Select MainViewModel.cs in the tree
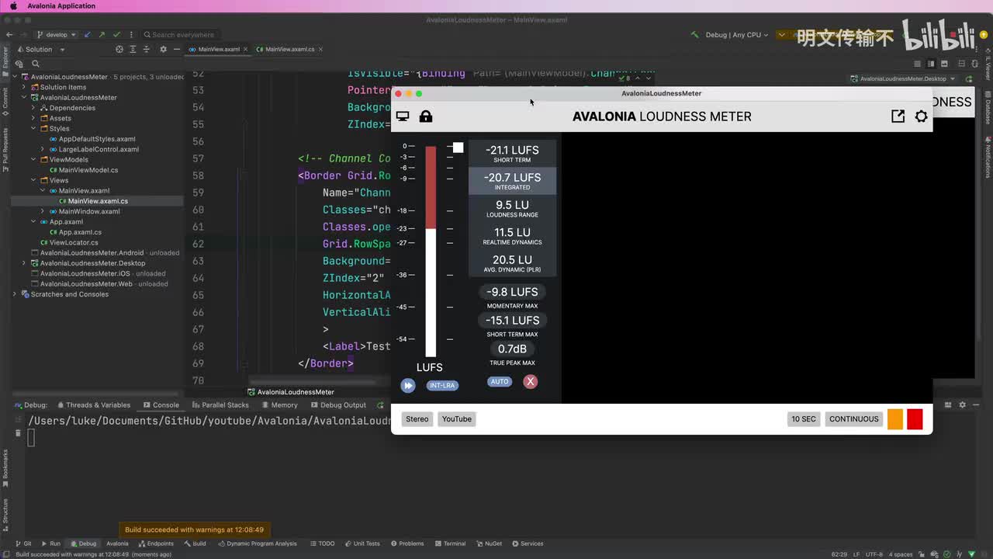The width and height of the screenshot is (993, 559). (x=88, y=170)
